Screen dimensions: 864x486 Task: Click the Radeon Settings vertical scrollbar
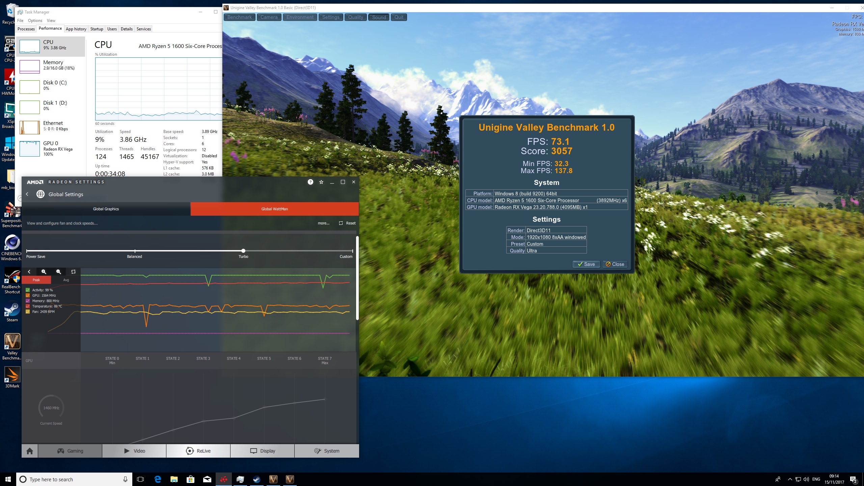(x=357, y=278)
